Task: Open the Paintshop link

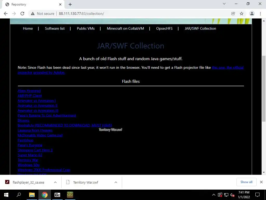Action: [25, 140]
